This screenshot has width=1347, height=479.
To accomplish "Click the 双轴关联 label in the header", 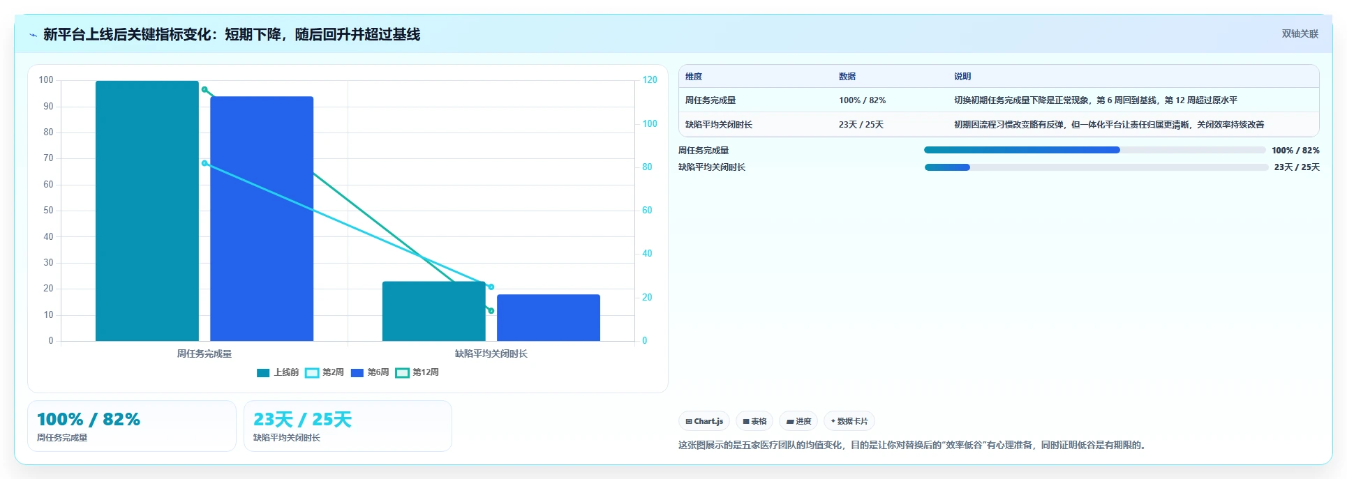I will (x=1300, y=33).
